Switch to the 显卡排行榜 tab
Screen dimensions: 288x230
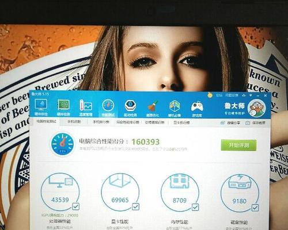pos(181,122)
